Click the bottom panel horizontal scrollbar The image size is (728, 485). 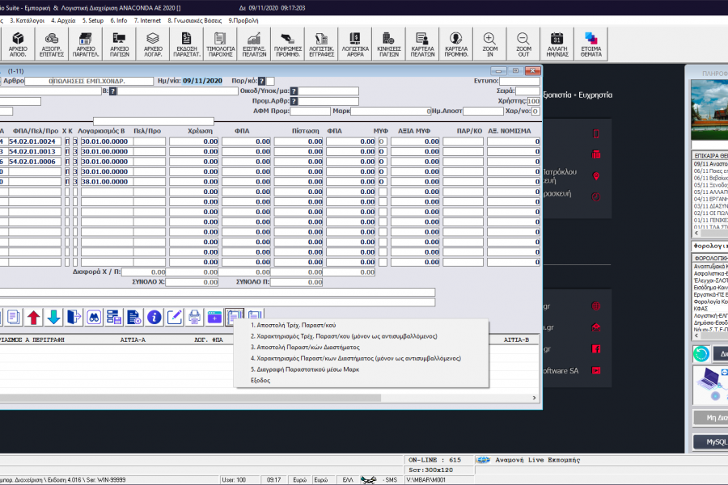pos(190,398)
